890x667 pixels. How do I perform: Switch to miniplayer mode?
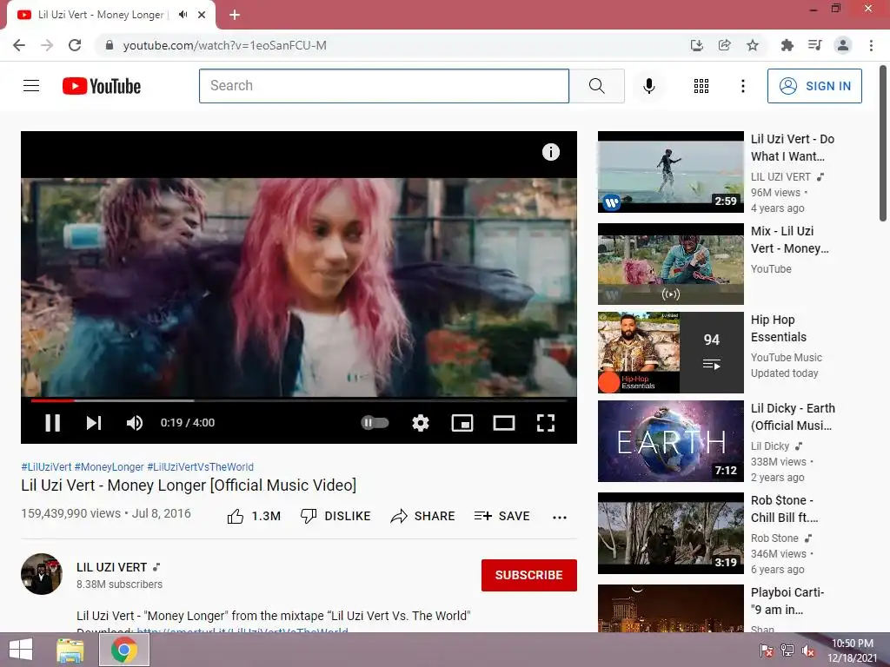(x=462, y=423)
